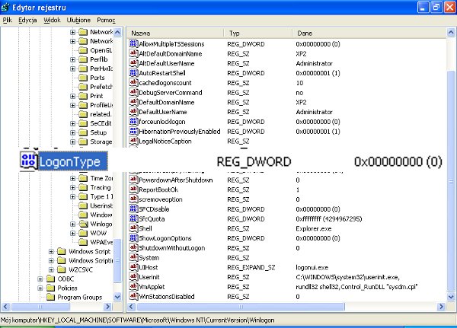Click the LegalNoticeCaption string icon
This screenshot has height=328, width=457.
133,141
